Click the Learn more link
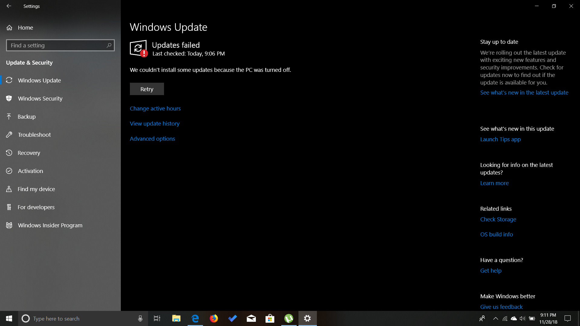 pos(495,183)
